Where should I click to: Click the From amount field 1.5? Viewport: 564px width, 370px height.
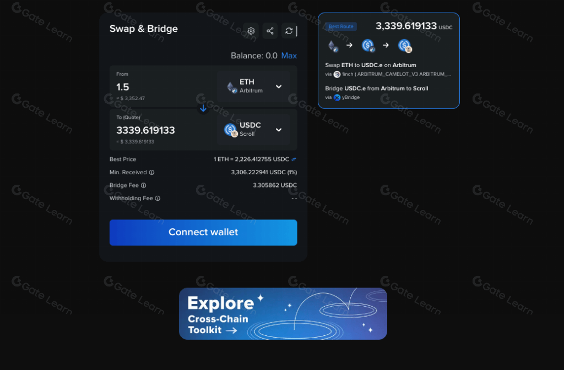click(123, 87)
